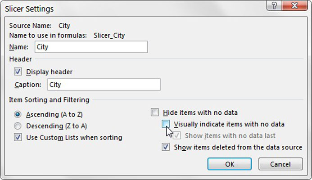Click the Show items with no data last checkbox
The height and width of the screenshot is (180, 312).
point(176,135)
